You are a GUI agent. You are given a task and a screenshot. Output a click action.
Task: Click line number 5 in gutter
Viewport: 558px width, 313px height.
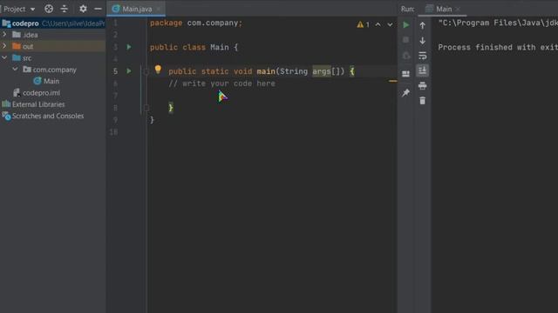point(115,71)
